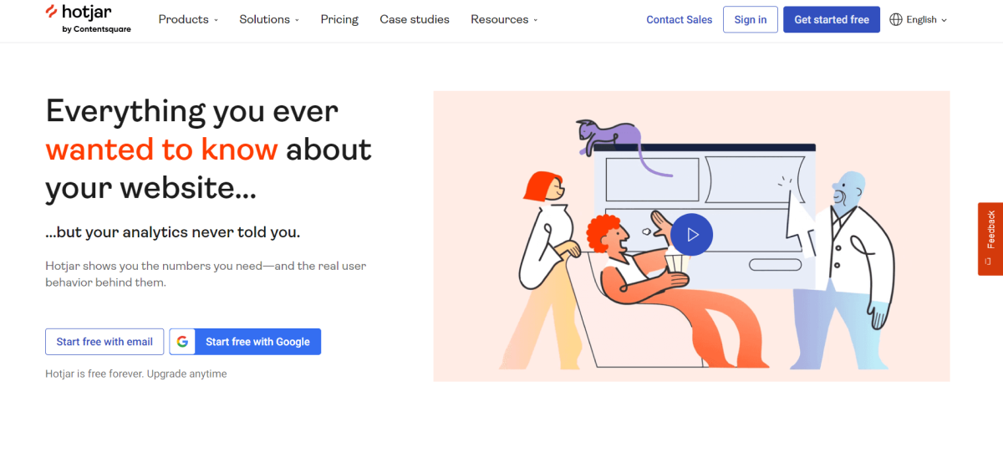This screenshot has height=473, width=1003.
Task: Open the Resources dropdown menu
Action: (504, 19)
